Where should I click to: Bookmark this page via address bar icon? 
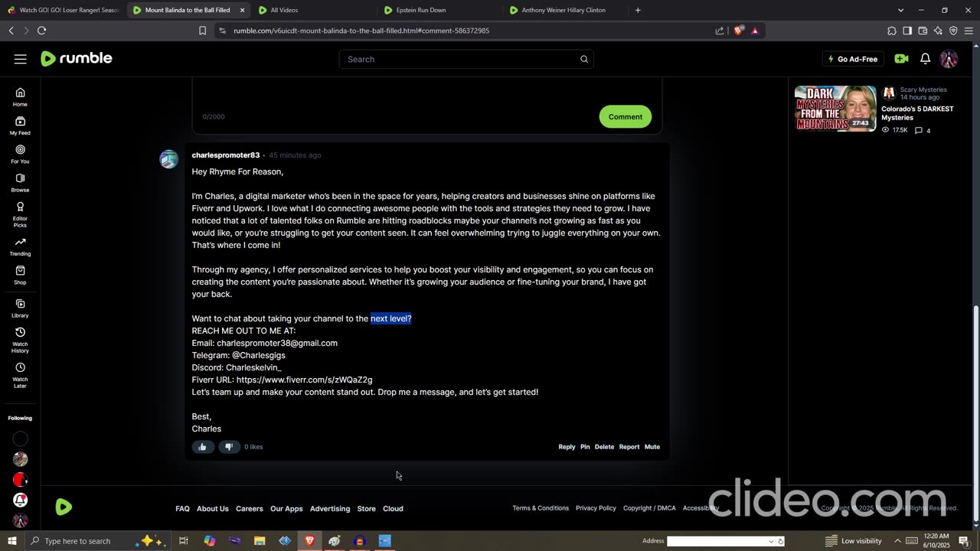pyautogui.click(x=202, y=31)
